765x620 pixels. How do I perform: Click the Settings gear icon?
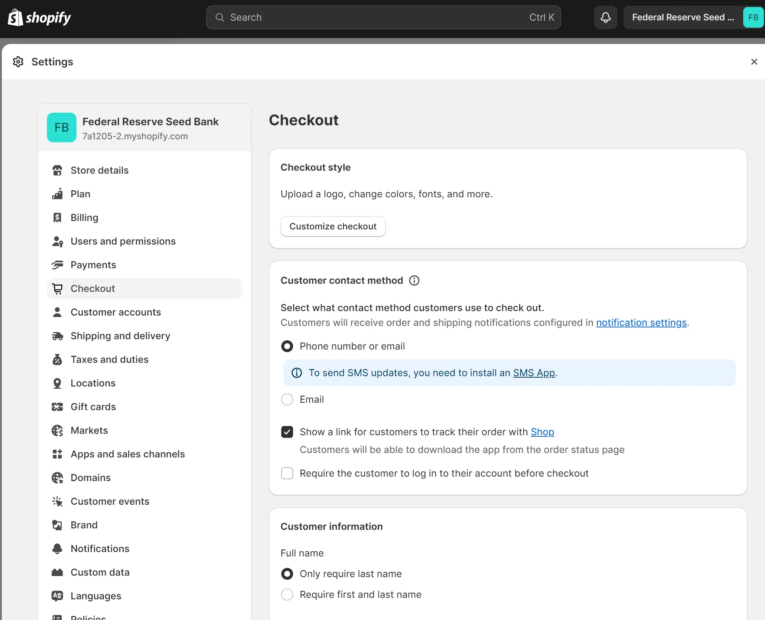pos(18,61)
